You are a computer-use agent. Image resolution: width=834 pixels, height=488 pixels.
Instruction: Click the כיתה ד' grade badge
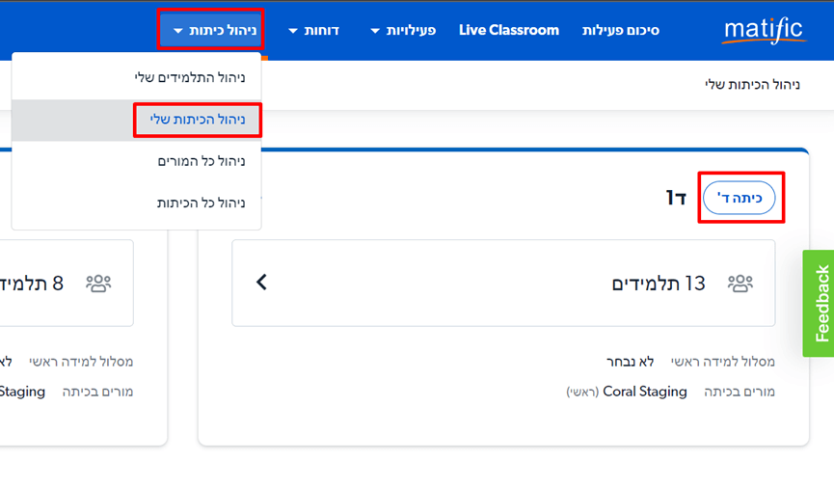(740, 198)
